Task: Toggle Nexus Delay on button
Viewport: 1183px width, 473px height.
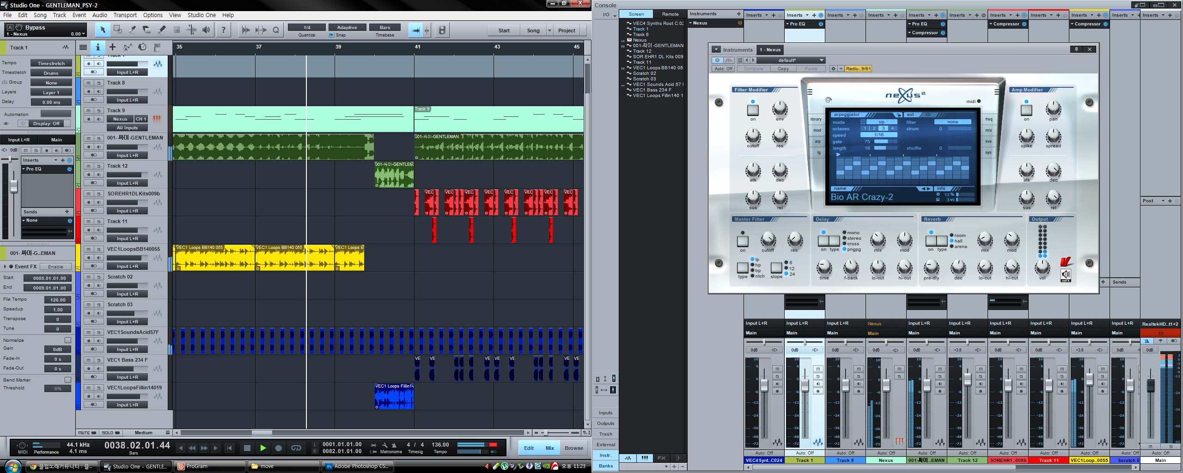Action: 823,241
